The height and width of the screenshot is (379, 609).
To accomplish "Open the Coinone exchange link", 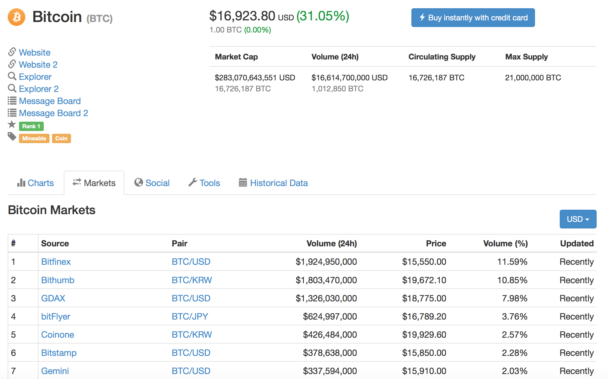I will pos(58,334).
